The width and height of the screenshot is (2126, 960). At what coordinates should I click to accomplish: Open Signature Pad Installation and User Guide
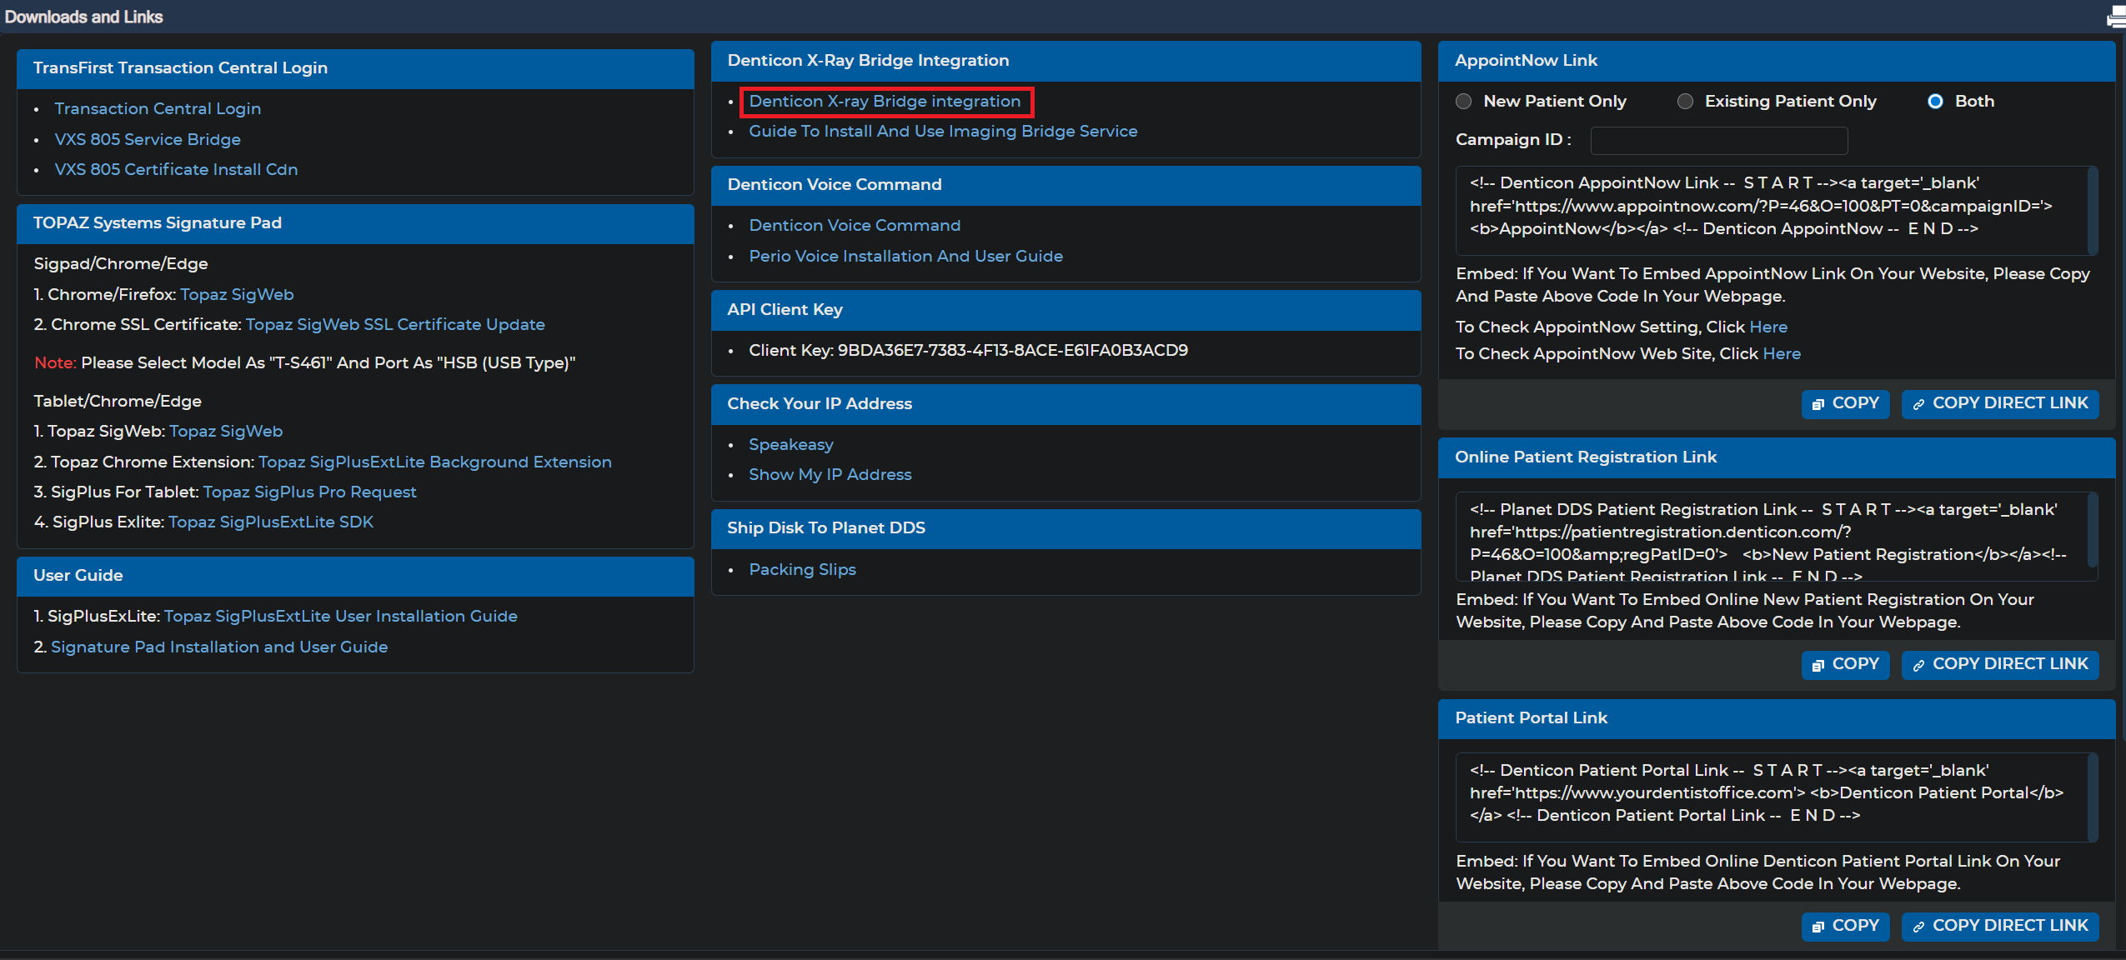(x=219, y=647)
